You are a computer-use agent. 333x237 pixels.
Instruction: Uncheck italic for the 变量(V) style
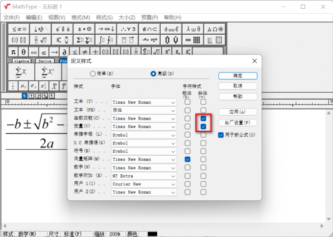click(x=203, y=127)
